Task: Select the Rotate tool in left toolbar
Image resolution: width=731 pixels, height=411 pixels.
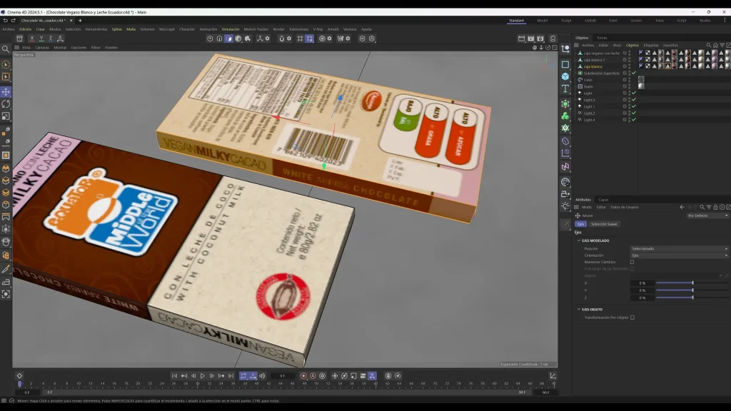Action: (6, 104)
